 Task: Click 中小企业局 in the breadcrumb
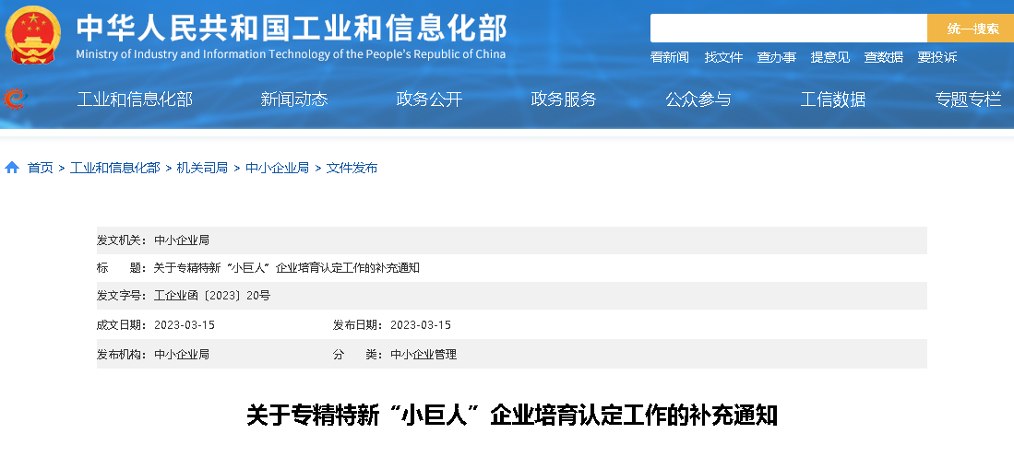(277, 168)
